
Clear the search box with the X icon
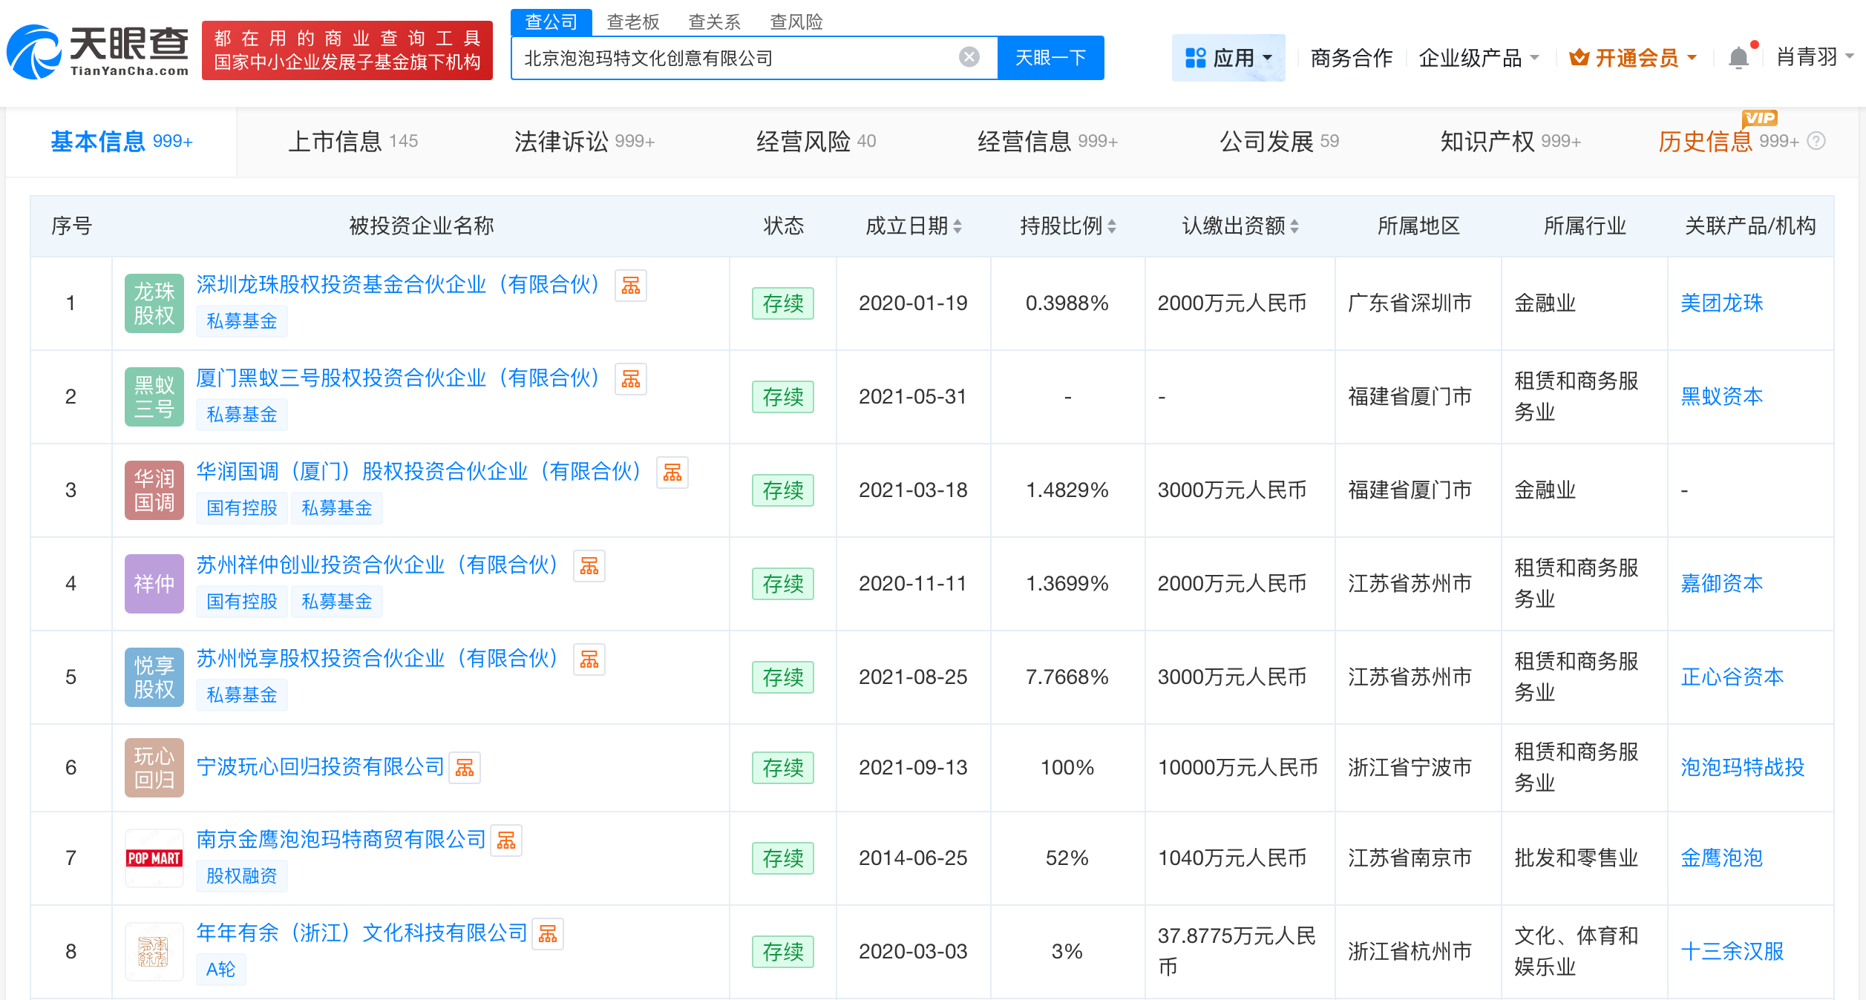pos(967,57)
